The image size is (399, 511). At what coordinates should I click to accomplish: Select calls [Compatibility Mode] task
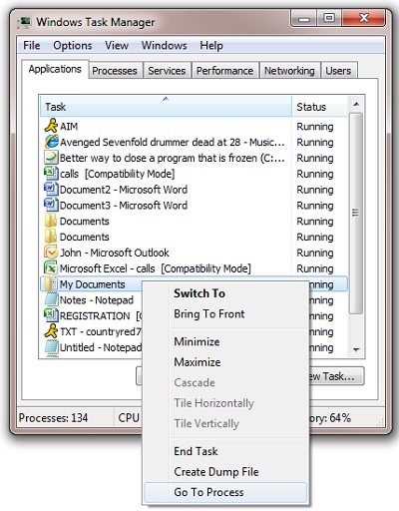pos(194,174)
